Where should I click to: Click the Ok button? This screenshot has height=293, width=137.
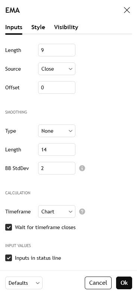[x=124, y=283]
